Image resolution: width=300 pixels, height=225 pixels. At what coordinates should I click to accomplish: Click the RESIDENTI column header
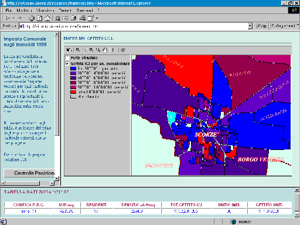(96, 205)
